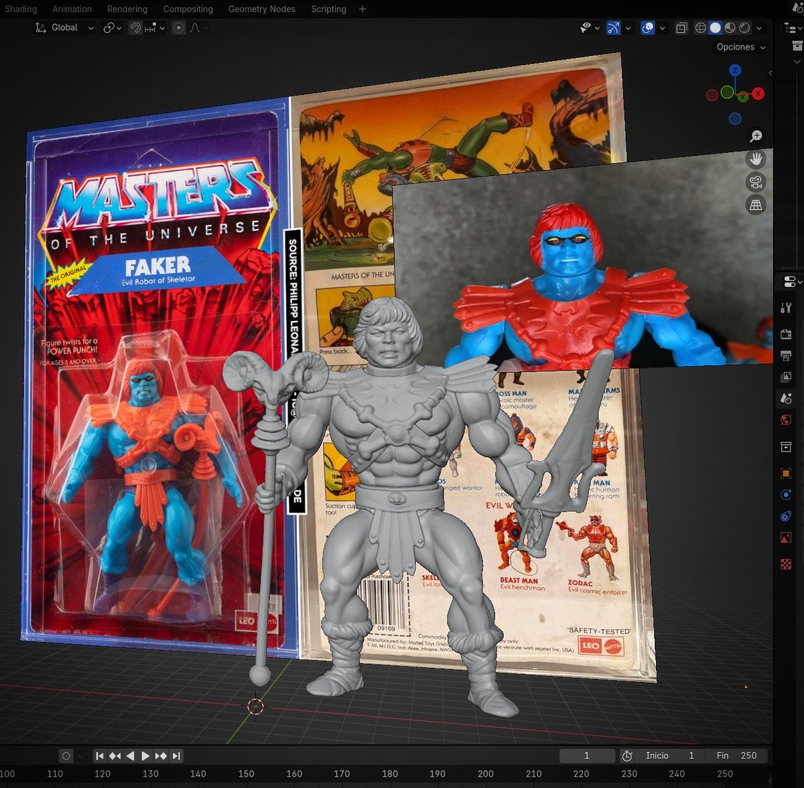The height and width of the screenshot is (788, 804).
Task: Open the Opciones dropdown
Action: point(740,47)
